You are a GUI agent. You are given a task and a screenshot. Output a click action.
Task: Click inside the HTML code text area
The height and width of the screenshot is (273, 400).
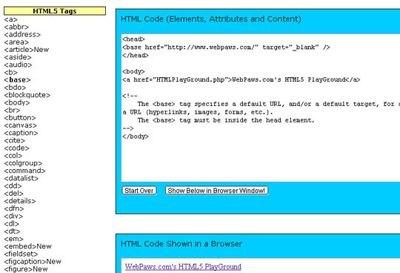click(x=261, y=108)
